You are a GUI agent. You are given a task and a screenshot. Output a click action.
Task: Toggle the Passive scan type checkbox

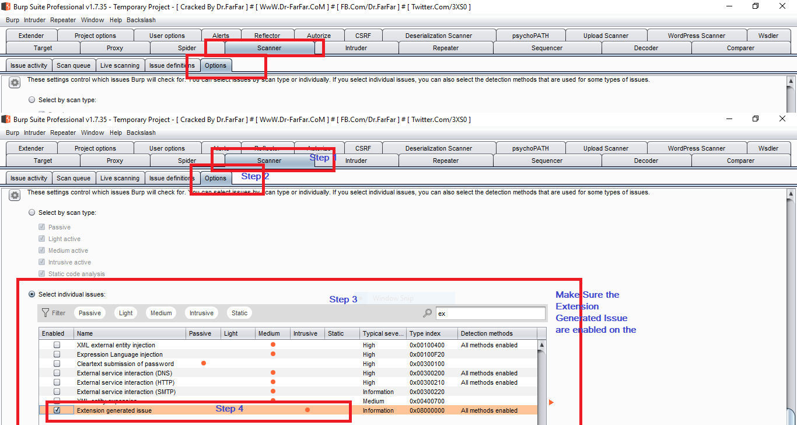pyautogui.click(x=42, y=227)
